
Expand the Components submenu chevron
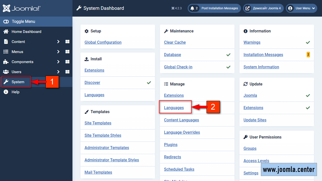pyautogui.click(x=58, y=62)
